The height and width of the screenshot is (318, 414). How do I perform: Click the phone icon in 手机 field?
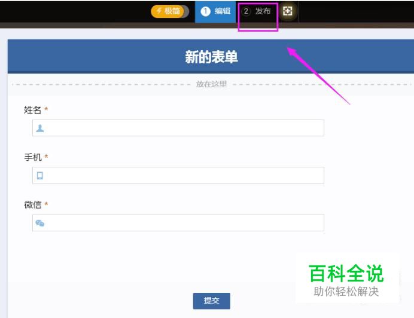[x=40, y=176]
